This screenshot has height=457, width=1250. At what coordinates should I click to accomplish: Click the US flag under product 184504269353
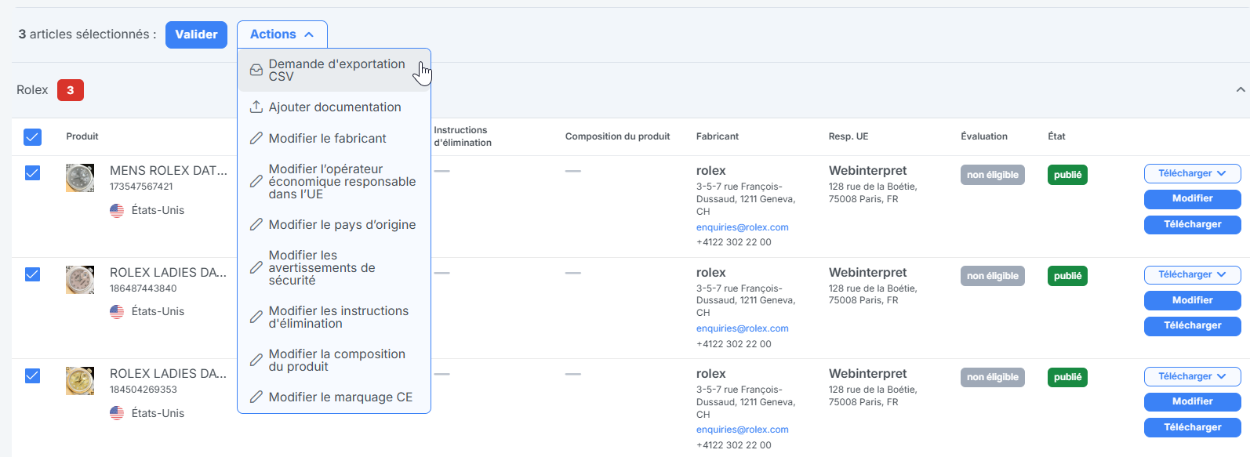pos(117,413)
